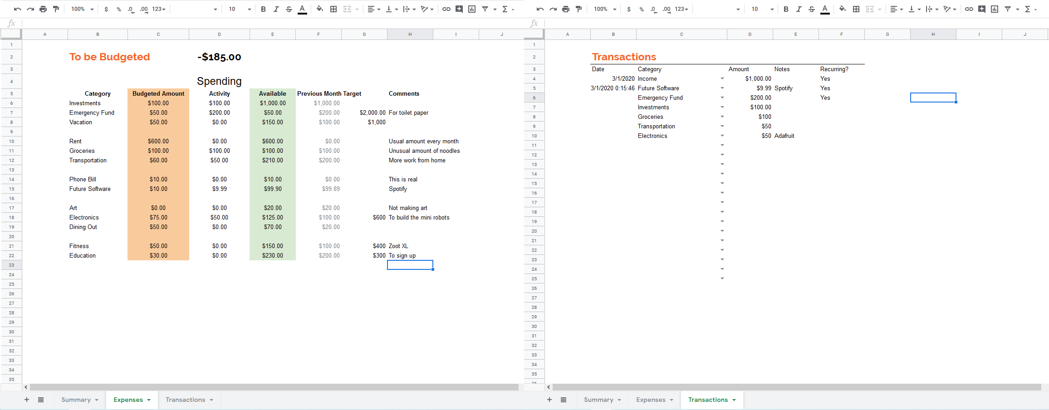Image resolution: width=1049 pixels, height=410 pixels.
Task: Decrease decimal places on selection
Action: [130, 9]
